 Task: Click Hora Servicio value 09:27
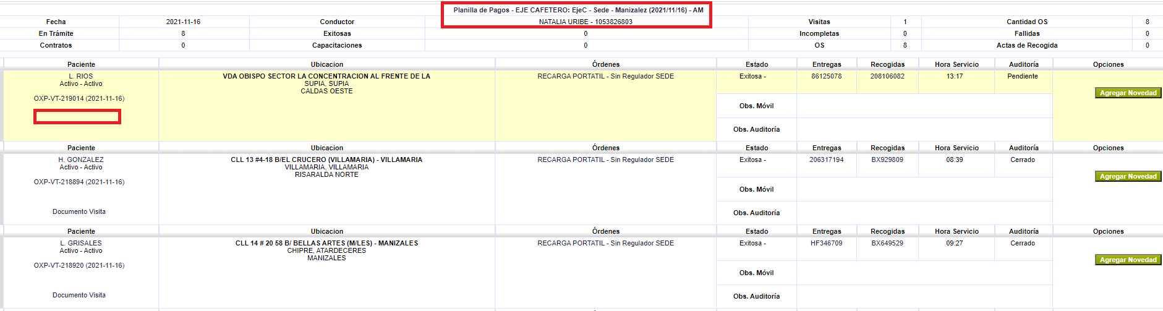[955, 243]
